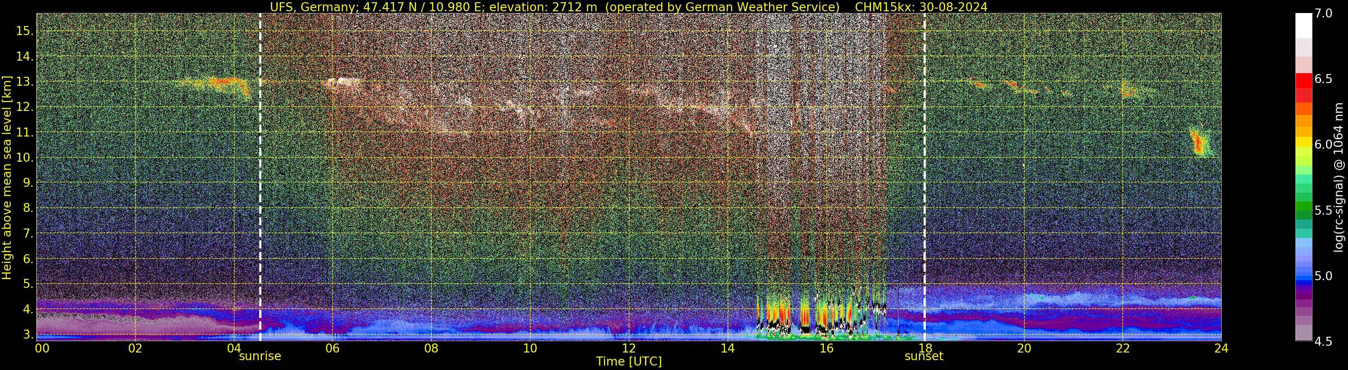Click the 'sunset' label below the axis
This screenshot has height=370, width=1348.
pos(924,357)
